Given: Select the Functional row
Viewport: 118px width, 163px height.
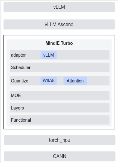Looking at the screenshot, I should pyautogui.click(x=60, y=120).
